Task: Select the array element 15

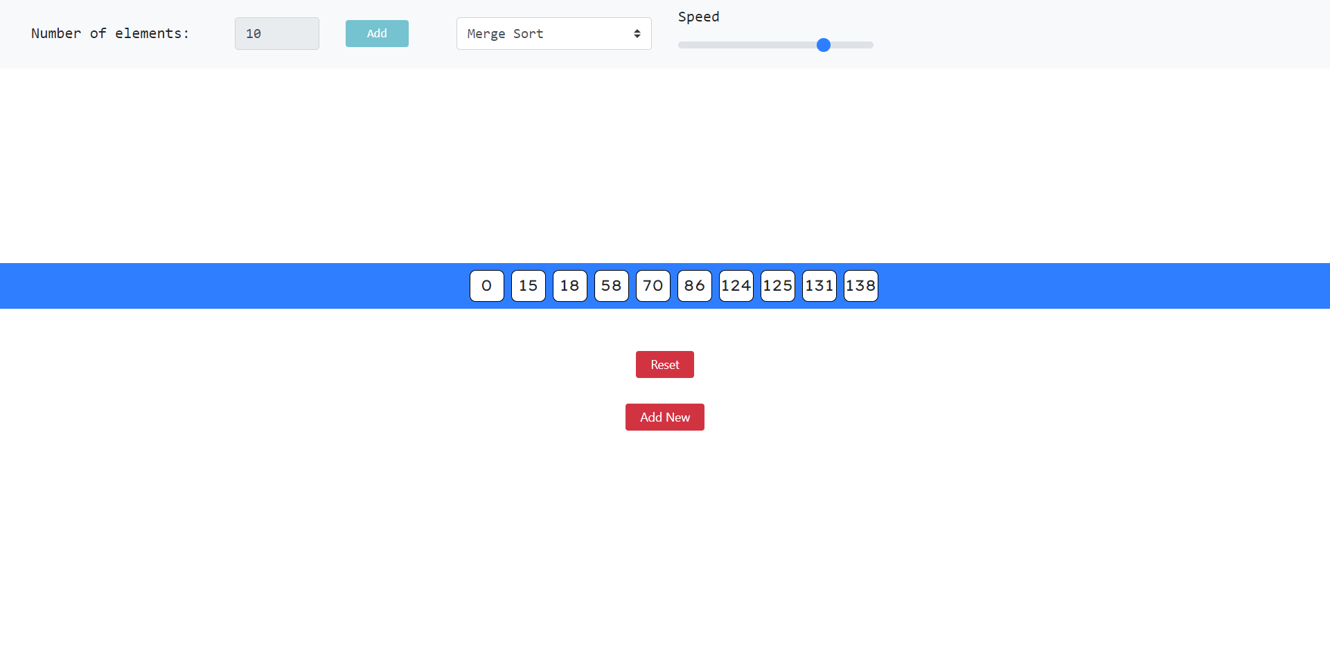Action: point(529,286)
